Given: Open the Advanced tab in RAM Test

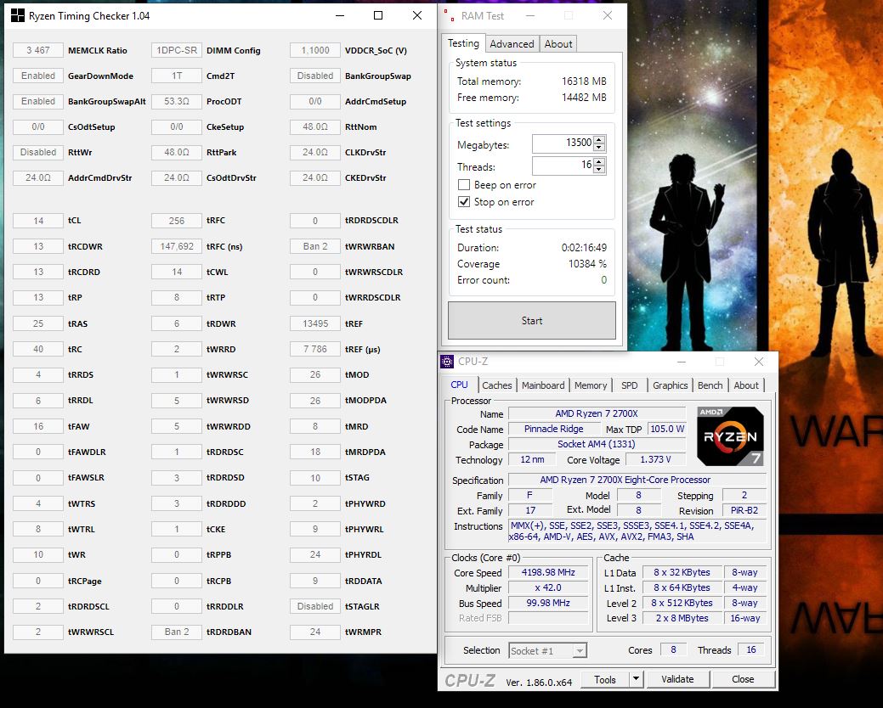Looking at the screenshot, I should pos(512,44).
